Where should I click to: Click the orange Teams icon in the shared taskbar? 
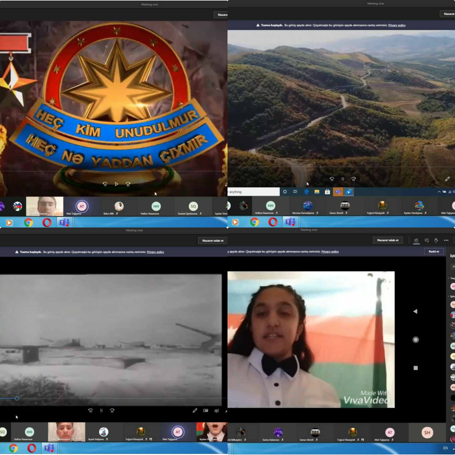pos(338,192)
